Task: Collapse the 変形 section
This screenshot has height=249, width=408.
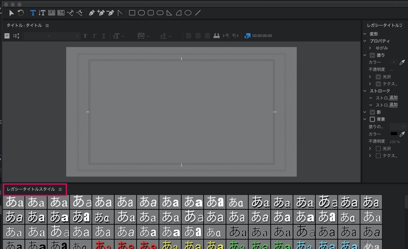Action: point(365,34)
